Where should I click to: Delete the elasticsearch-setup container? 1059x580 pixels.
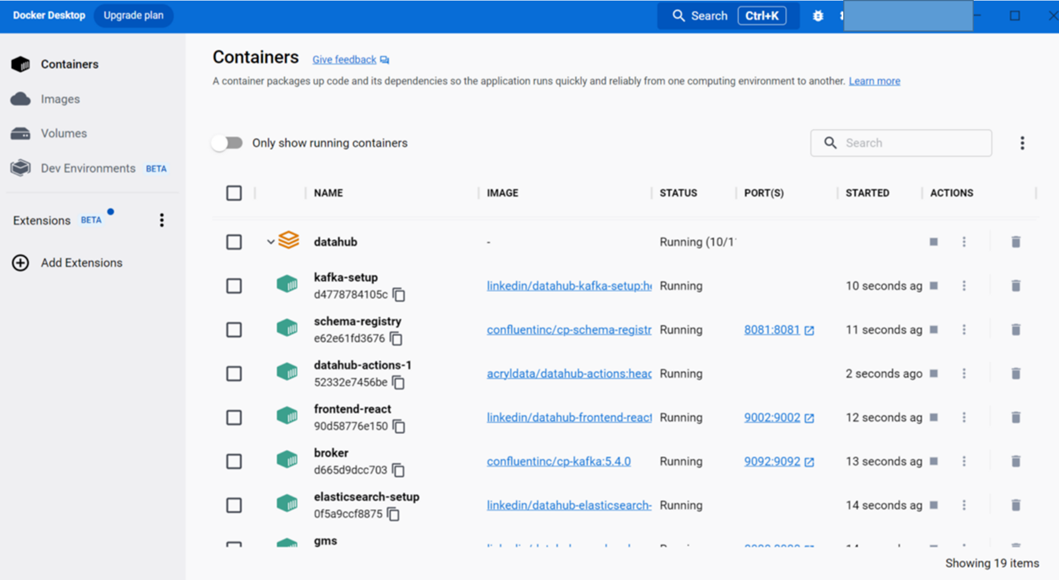pyautogui.click(x=1016, y=506)
